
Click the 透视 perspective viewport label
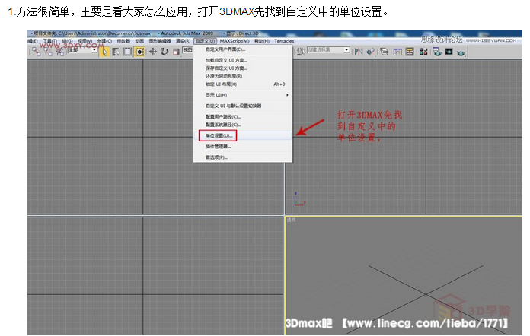click(292, 220)
